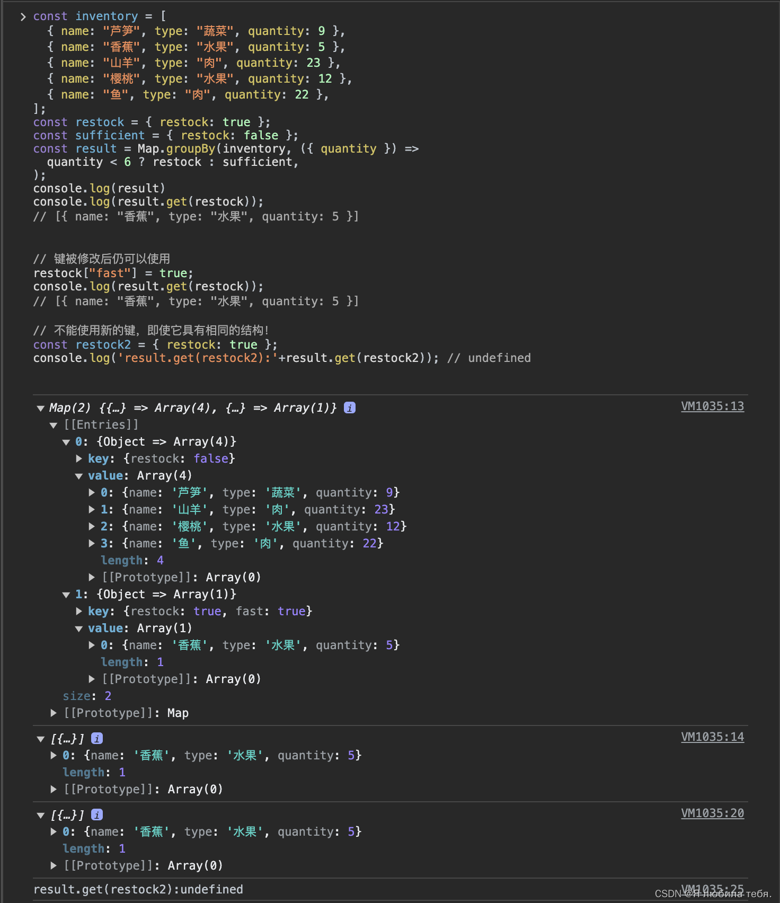Open source link VM1035:20
This screenshot has height=903, width=780.
[712, 813]
